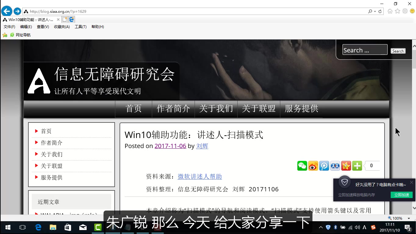This screenshot has height=234, width=416.
Task: Share the post via the Sina Weibo icon
Action: coord(313,166)
